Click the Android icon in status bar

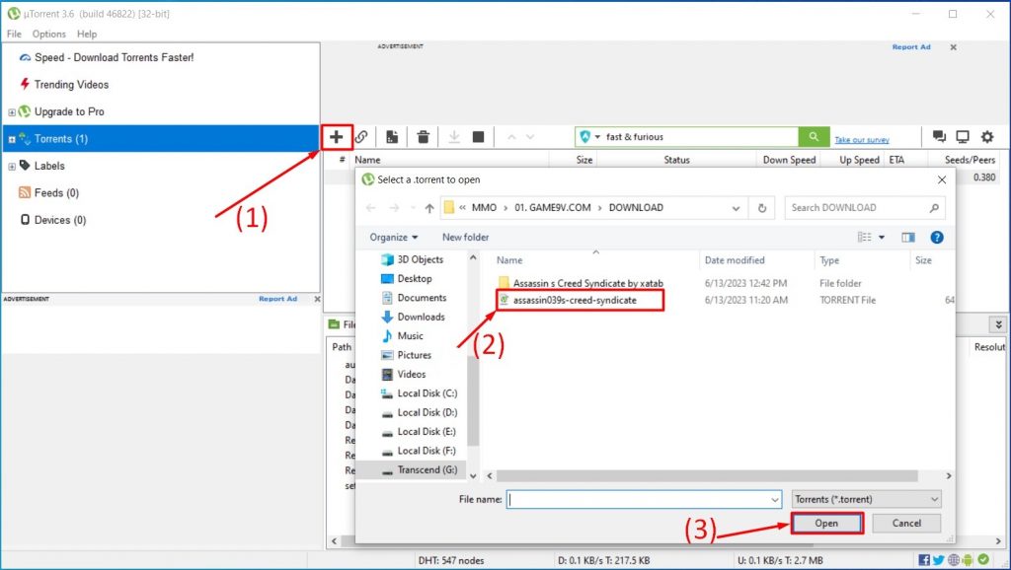click(968, 560)
